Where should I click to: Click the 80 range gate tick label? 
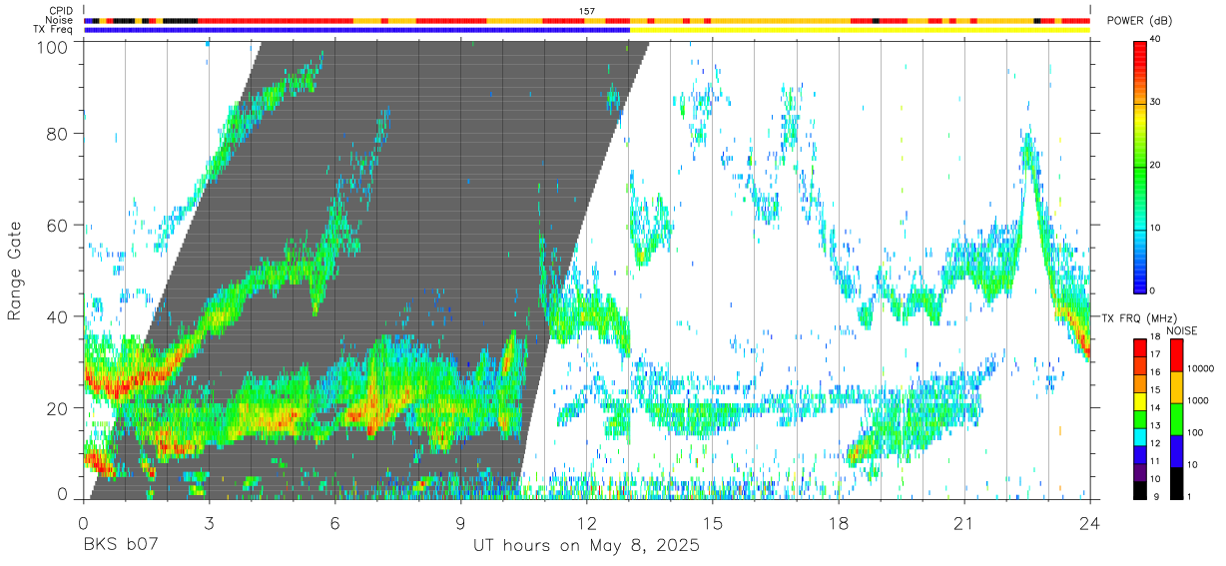(x=59, y=134)
